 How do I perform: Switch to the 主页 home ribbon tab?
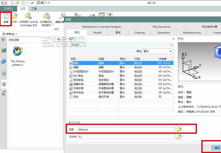point(23,9)
